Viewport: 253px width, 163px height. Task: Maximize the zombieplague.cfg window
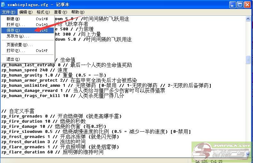[240, 4]
